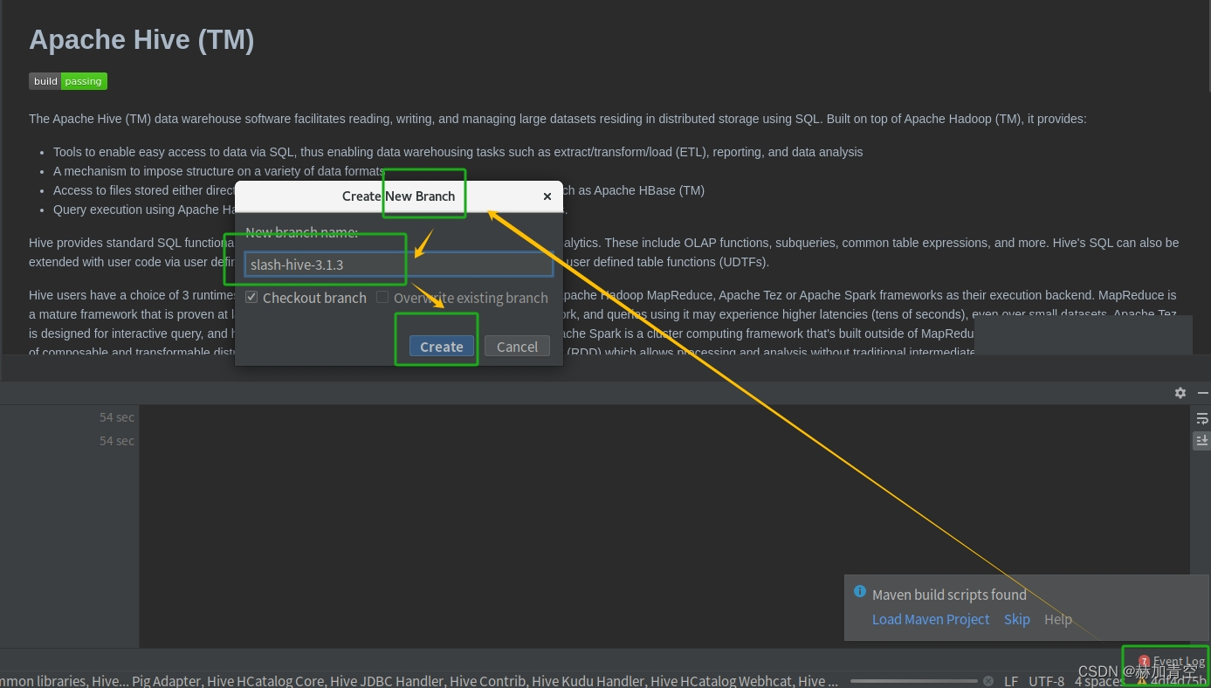The height and width of the screenshot is (688, 1211).
Task: Open the tool window settings gear
Action: click(x=1180, y=393)
